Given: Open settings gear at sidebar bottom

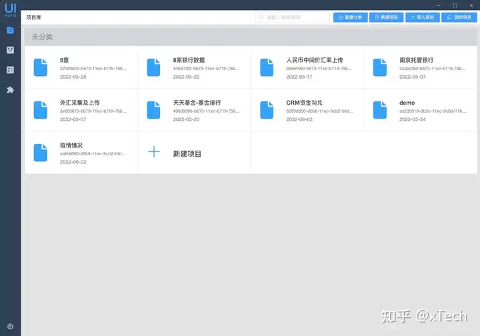Looking at the screenshot, I should [x=10, y=326].
